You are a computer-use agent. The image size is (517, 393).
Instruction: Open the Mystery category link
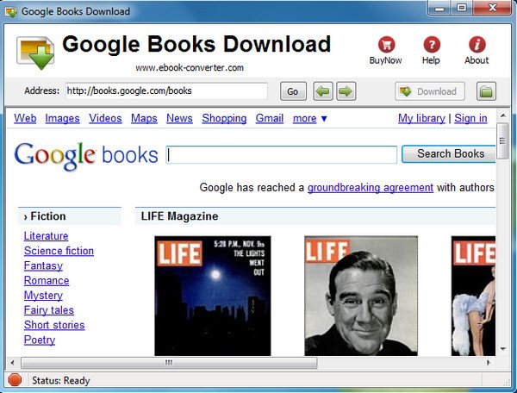pyautogui.click(x=43, y=296)
